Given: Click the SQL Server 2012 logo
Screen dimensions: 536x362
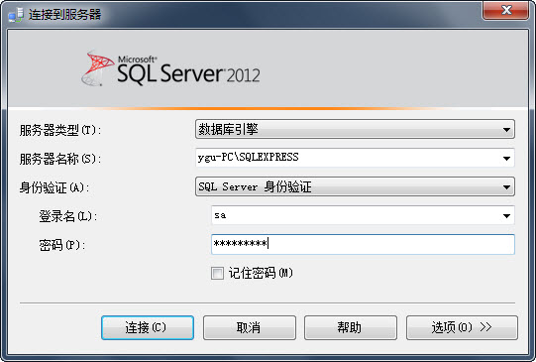Looking at the screenshot, I should (170, 68).
